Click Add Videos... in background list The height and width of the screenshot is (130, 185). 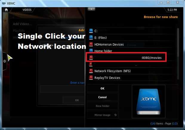pyautogui.click(x=22, y=24)
